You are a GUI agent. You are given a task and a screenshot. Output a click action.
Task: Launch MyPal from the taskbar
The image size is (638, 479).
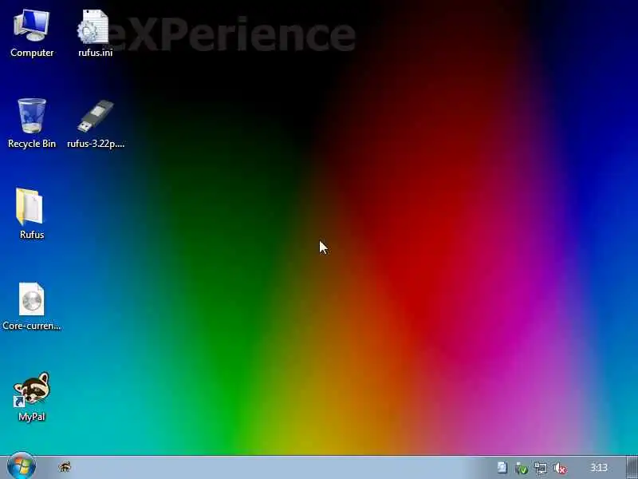tap(65, 467)
